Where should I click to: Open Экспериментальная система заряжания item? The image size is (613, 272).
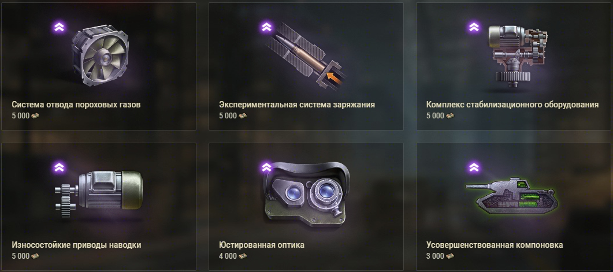pos(297,105)
